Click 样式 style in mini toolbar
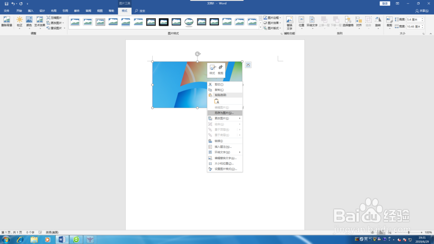This screenshot has width=434, height=244. coord(212,70)
